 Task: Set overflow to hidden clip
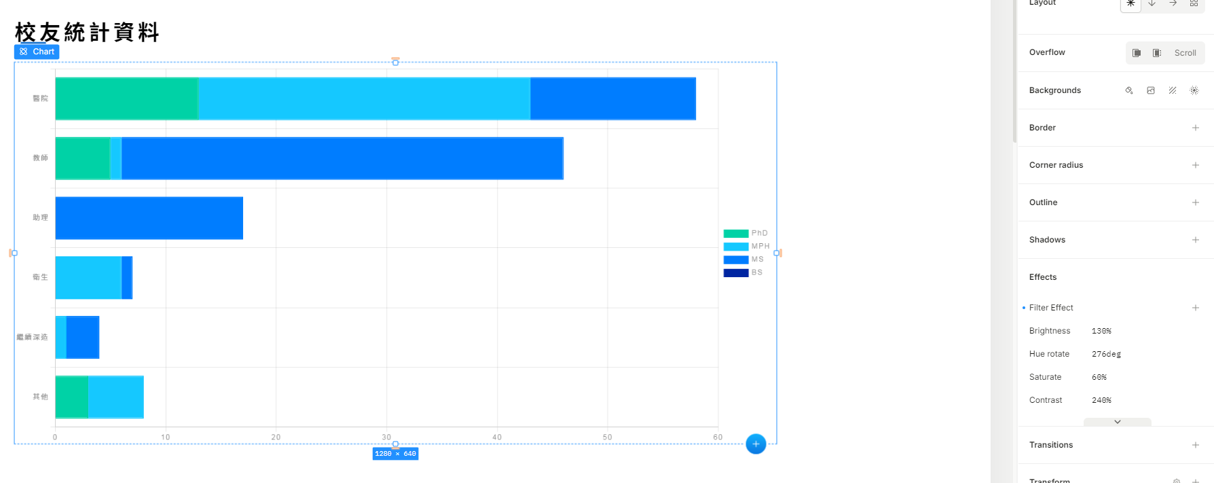1157,53
